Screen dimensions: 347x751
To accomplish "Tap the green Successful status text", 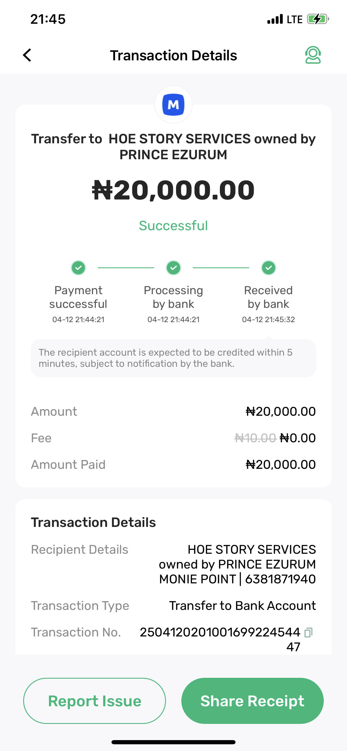I will tap(173, 226).
